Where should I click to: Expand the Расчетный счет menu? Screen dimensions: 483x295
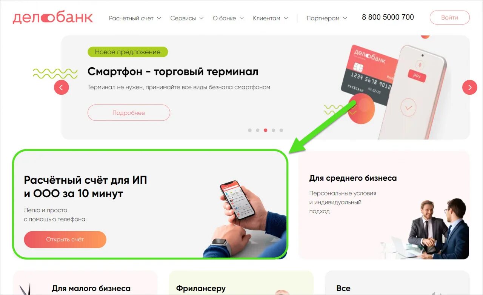(x=135, y=18)
